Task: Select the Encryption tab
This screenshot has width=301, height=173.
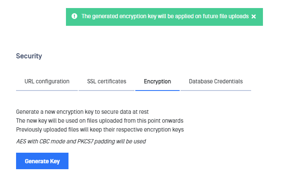Action: pyautogui.click(x=157, y=81)
